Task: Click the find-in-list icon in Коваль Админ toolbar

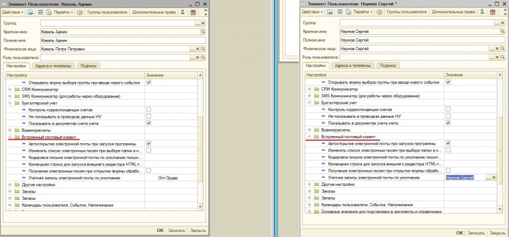Action: pyautogui.click(x=30, y=12)
